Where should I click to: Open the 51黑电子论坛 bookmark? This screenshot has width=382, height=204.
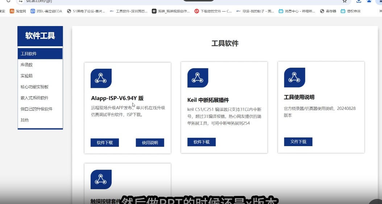point(86,11)
